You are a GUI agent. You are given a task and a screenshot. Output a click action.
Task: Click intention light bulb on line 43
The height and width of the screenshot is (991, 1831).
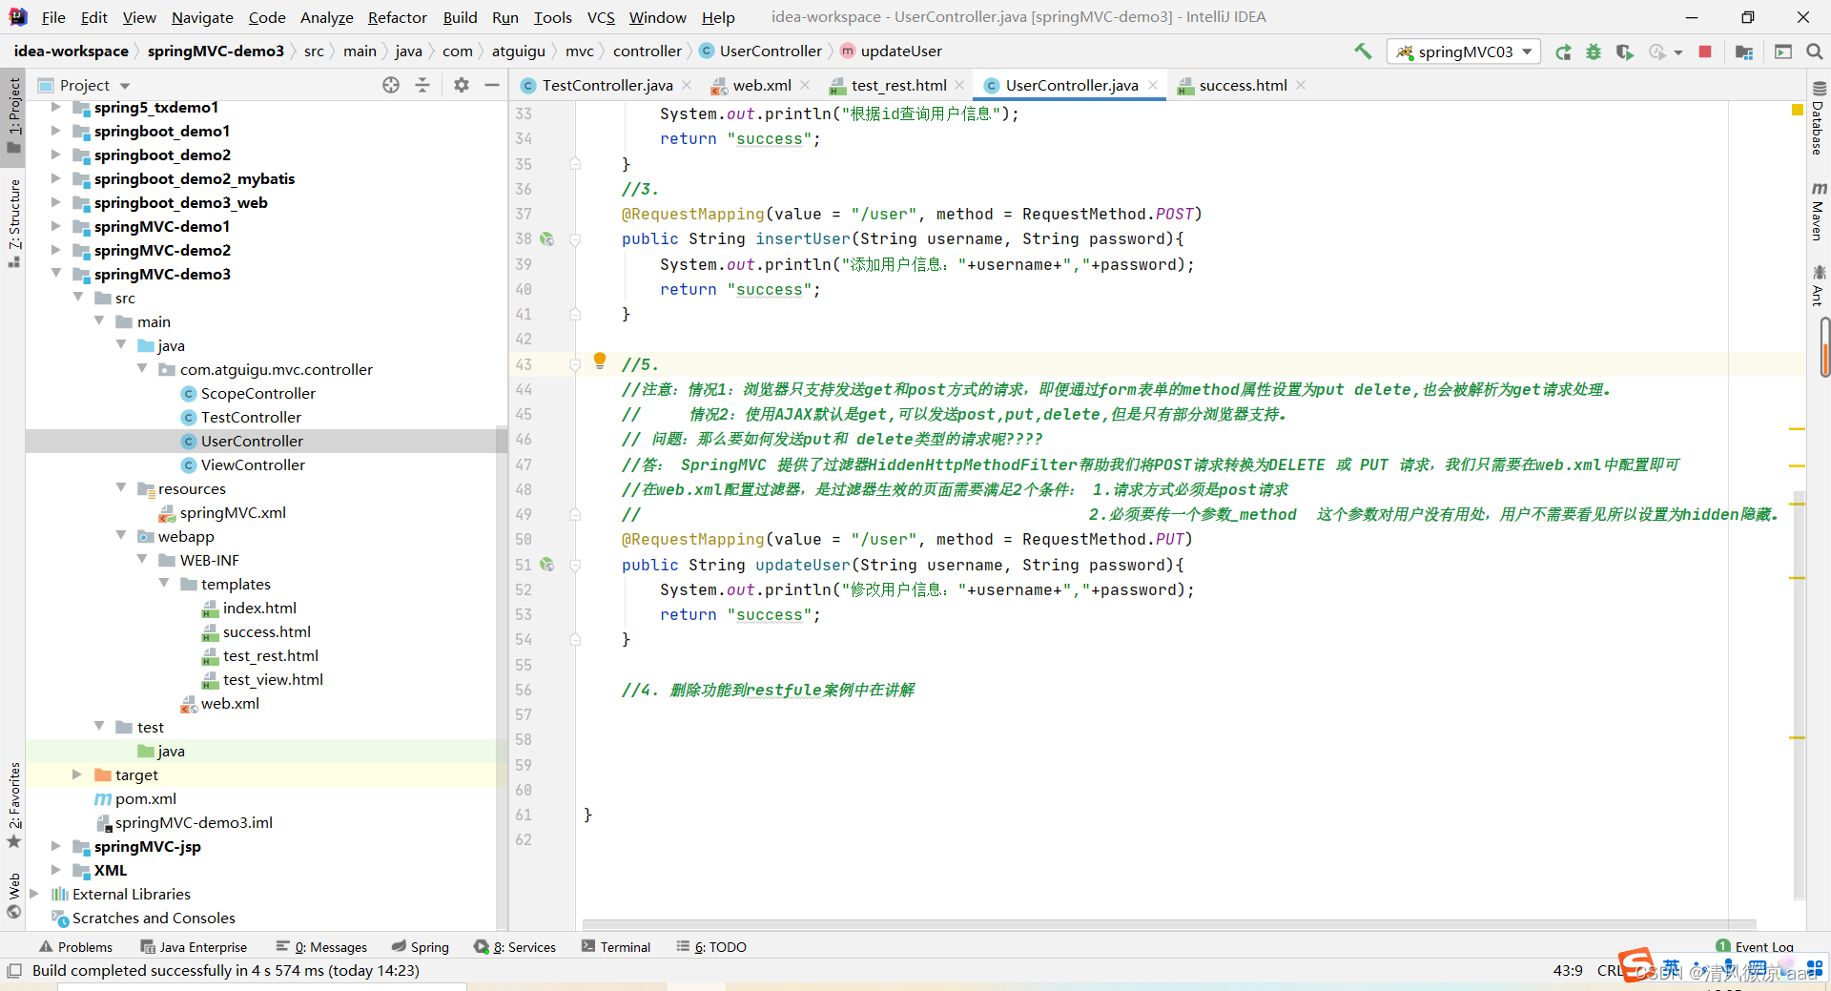pos(600,361)
